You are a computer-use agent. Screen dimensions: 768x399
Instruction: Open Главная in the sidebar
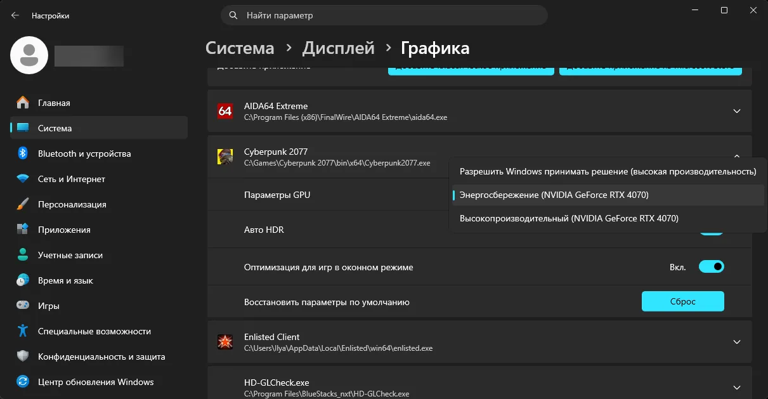pos(99,103)
